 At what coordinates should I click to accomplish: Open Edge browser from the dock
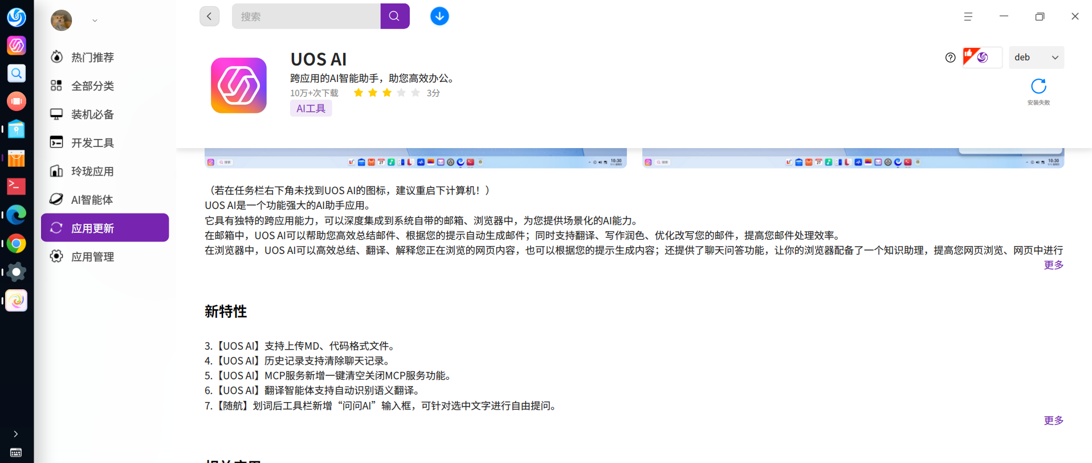tap(17, 215)
